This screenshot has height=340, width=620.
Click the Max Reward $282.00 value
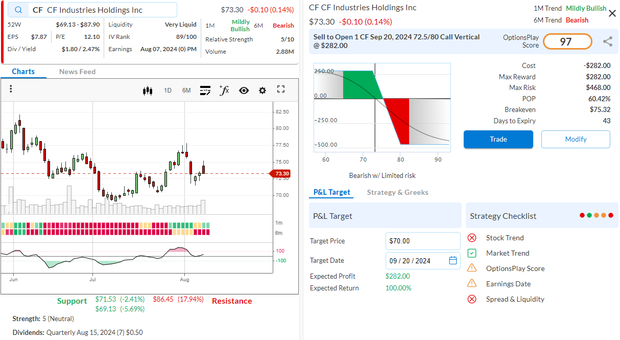coord(598,77)
